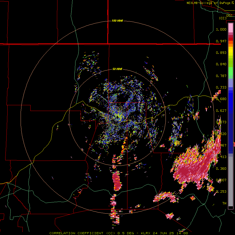Select the 50 NMI range ring label
Viewport: 235px width, 235px height.
(117, 69)
